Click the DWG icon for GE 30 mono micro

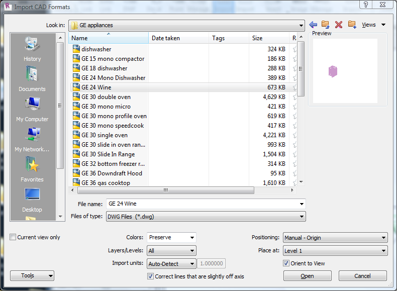[x=76, y=106]
